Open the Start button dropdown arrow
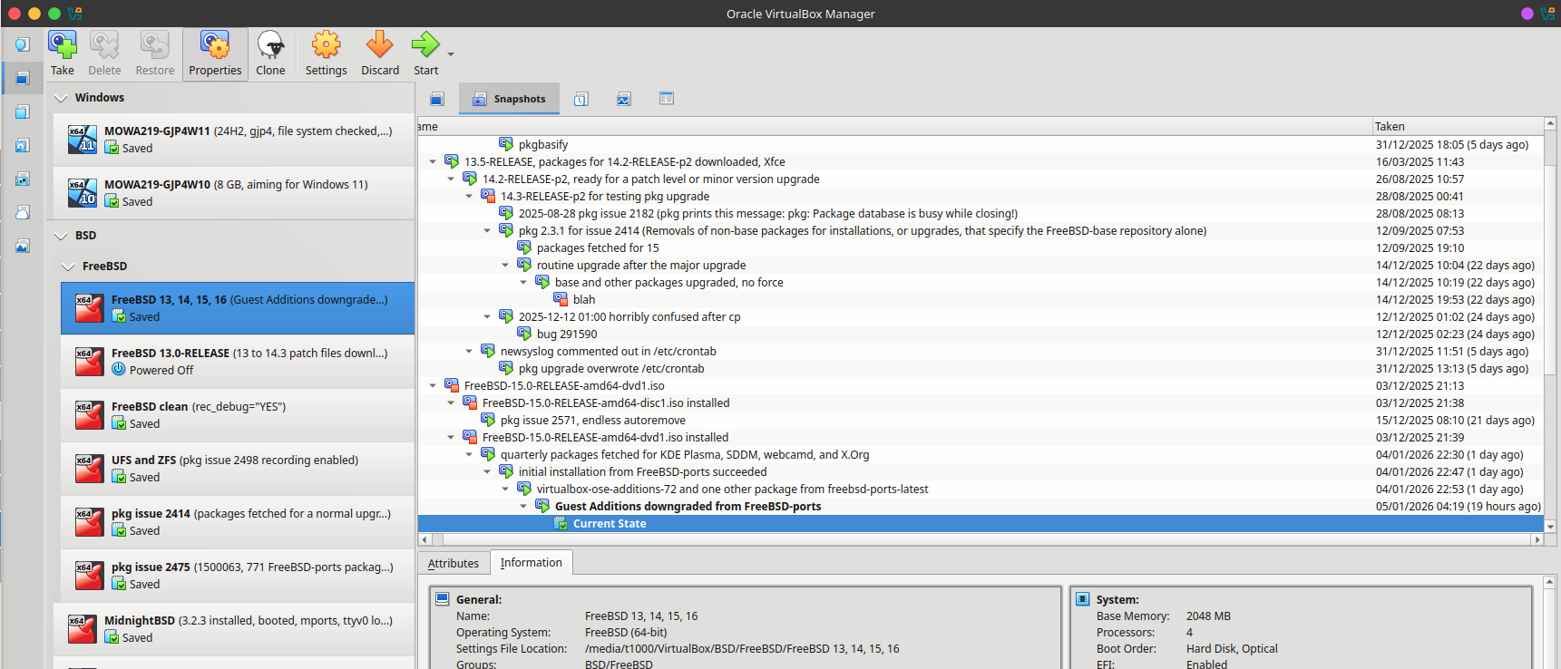Image resolution: width=1561 pixels, height=669 pixels. [451, 54]
